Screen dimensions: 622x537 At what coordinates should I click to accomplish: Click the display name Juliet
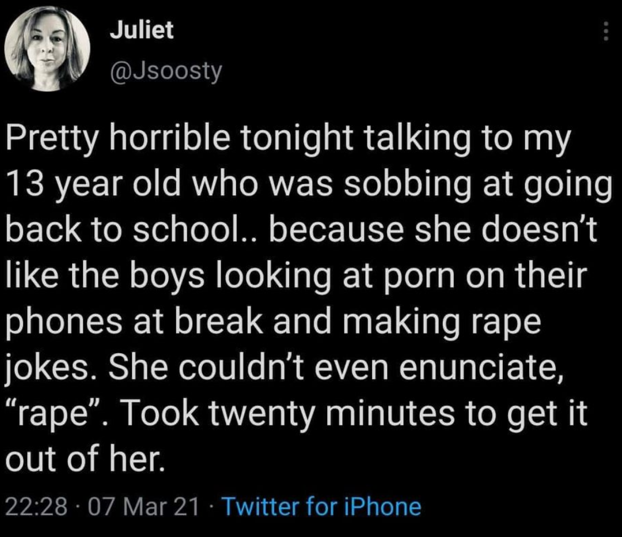pos(142,30)
